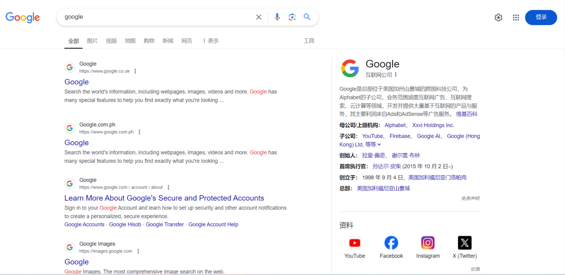The width and height of the screenshot is (565, 275).
Task: Click the favicon of the google.co.uk result
Action: (x=70, y=67)
